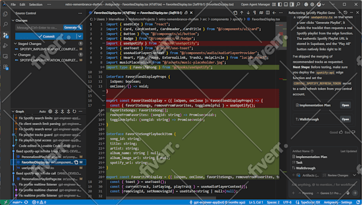
Task: Toggle whitespace pilcrow icon in diff
Action: point(254,13)
